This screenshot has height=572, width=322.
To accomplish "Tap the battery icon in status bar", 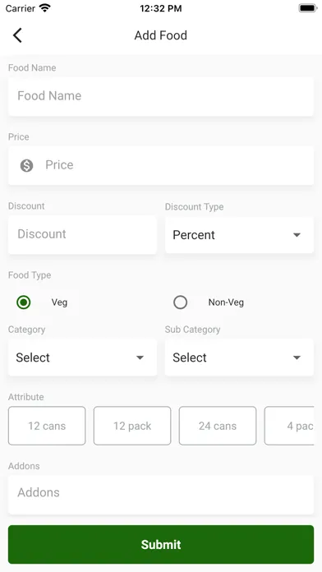I will coord(307,8).
